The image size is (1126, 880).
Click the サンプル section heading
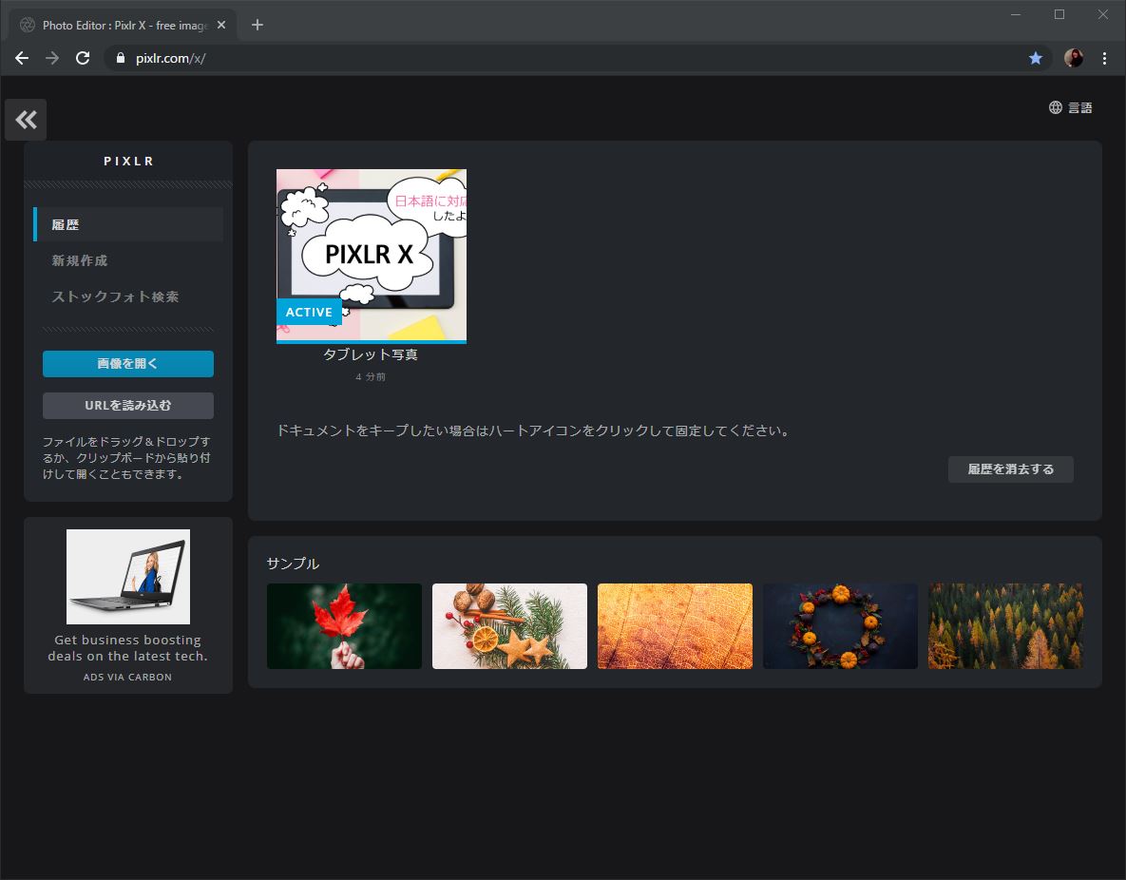(x=293, y=564)
